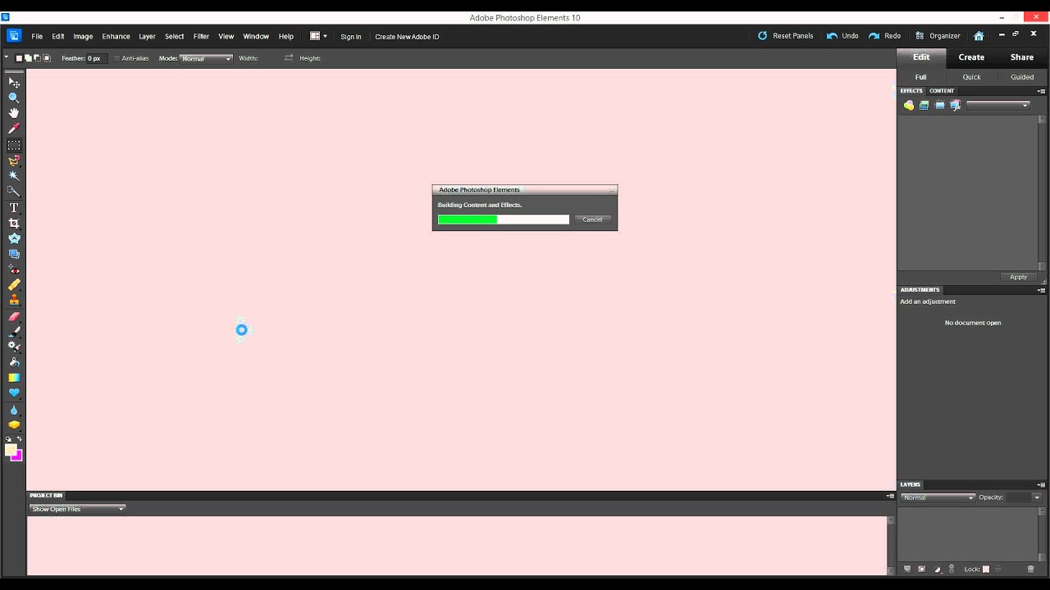Select the Red Eye Removal tool
Screen dimensions: 1050x590
pos(14,270)
